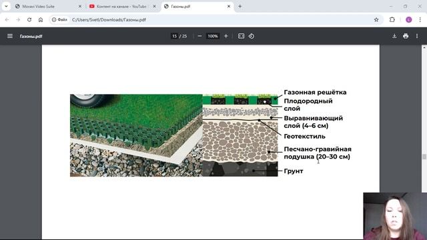Click the fit to page icon

[x=241, y=36]
